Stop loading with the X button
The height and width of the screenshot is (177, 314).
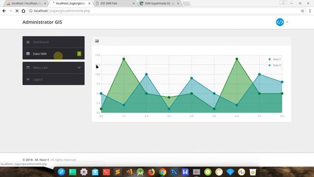17,11
